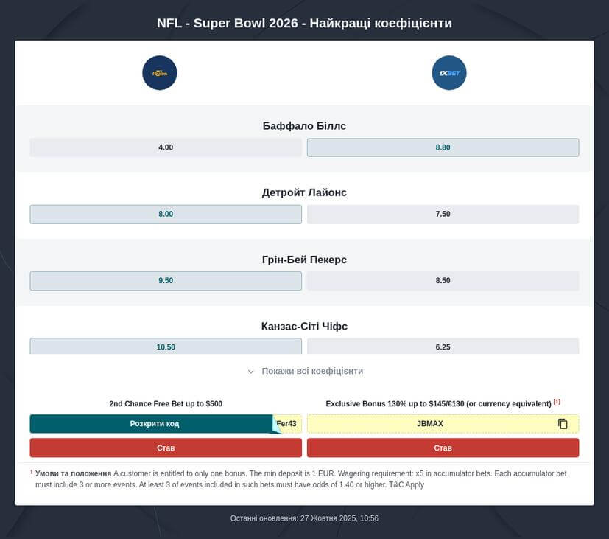This screenshot has height=539, width=609.
Task: Select Баффало Біллс odds 4.00
Action: (166, 147)
